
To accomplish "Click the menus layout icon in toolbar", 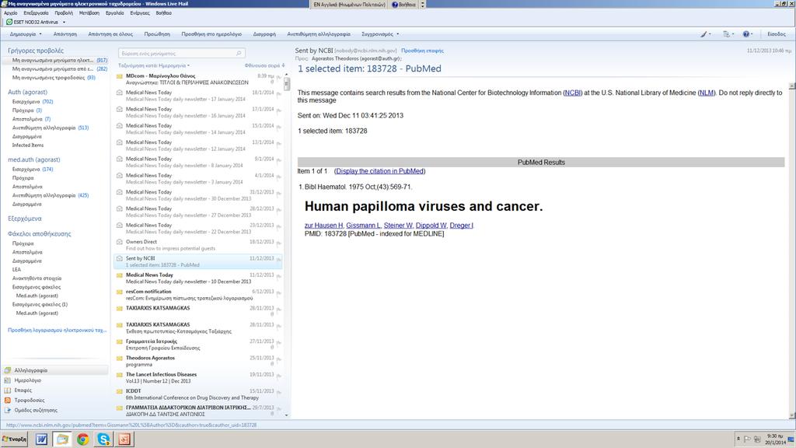I will point(726,34).
